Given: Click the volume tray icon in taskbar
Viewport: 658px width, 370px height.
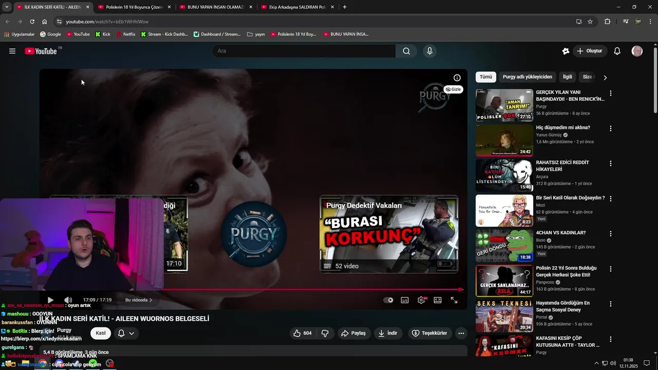Looking at the screenshot, I should [613, 363].
